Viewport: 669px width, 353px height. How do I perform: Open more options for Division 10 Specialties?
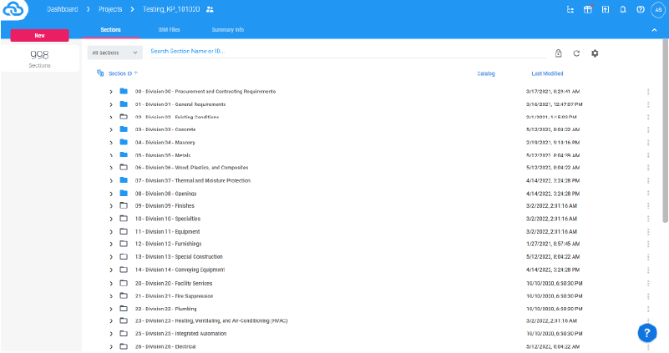[648, 219]
